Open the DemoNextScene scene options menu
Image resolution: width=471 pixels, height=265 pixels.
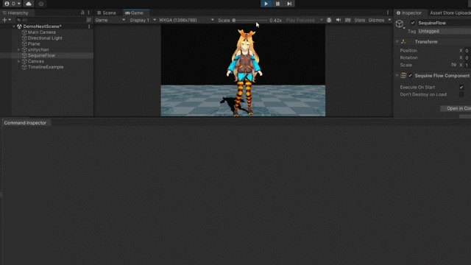pos(89,26)
